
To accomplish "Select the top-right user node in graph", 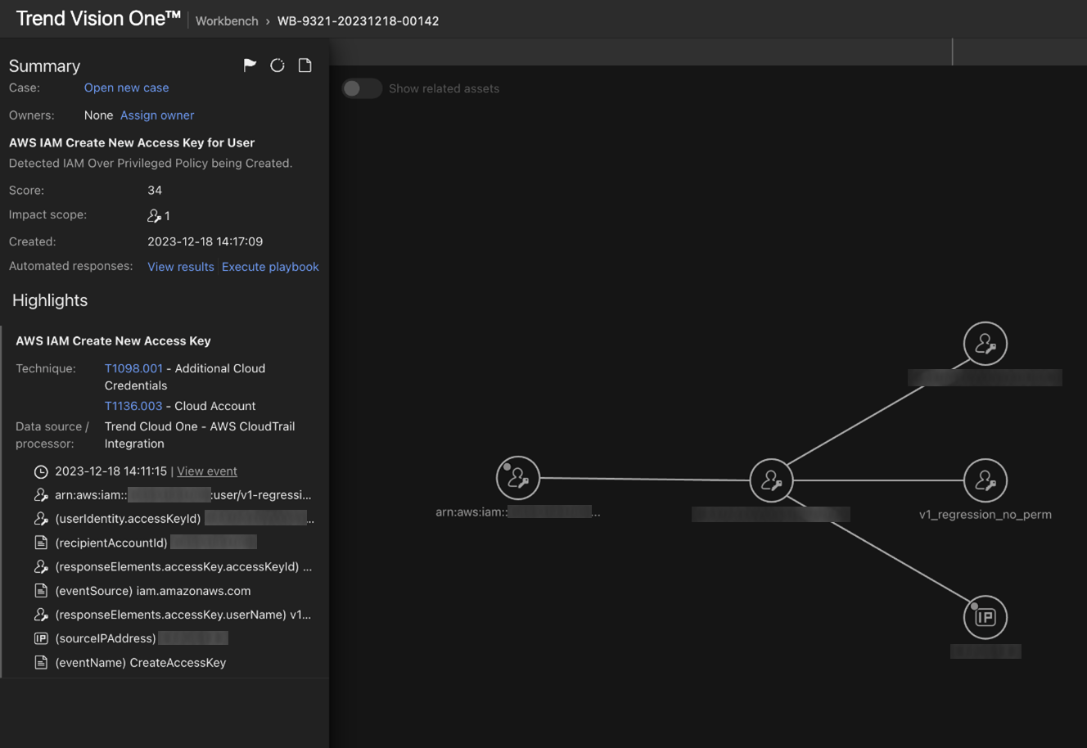I will point(985,344).
